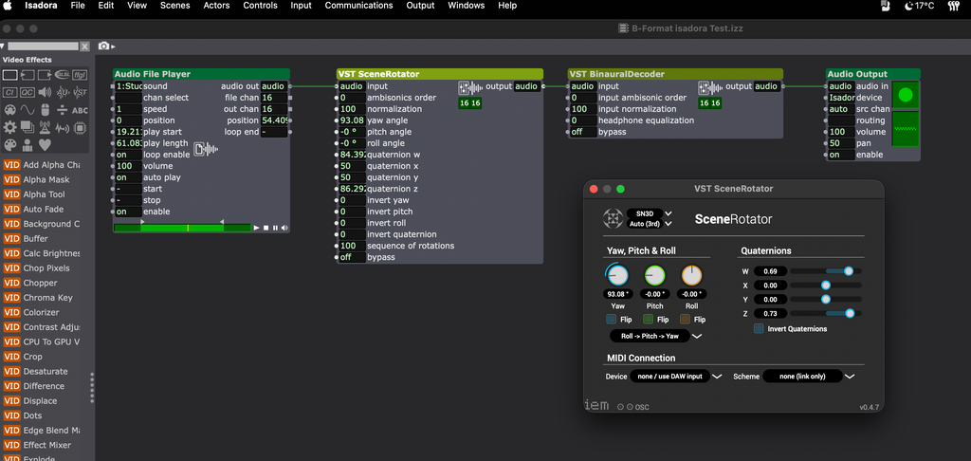Image resolution: width=971 pixels, height=461 pixels.
Task: Select the Video Effects category icon in toolbox
Action: tap(9, 75)
